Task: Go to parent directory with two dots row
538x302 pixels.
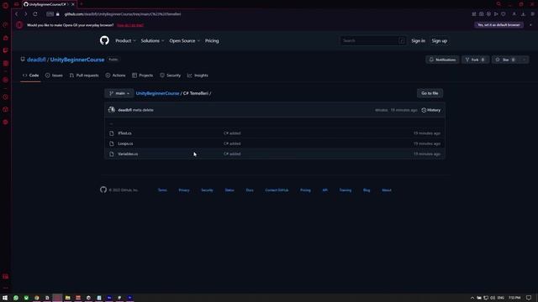Action: (111, 123)
